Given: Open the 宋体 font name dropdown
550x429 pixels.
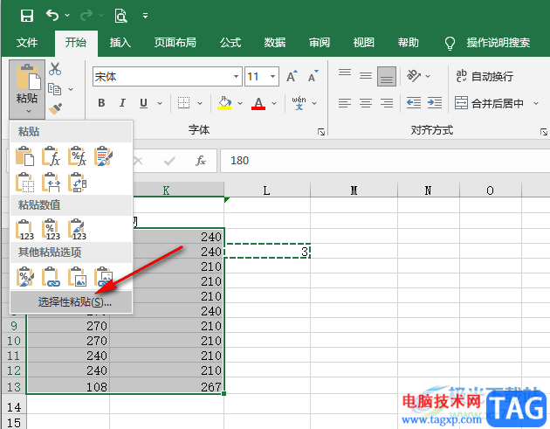Looking at the screenshot, I should pyautogui.click(x=236, y=77).
